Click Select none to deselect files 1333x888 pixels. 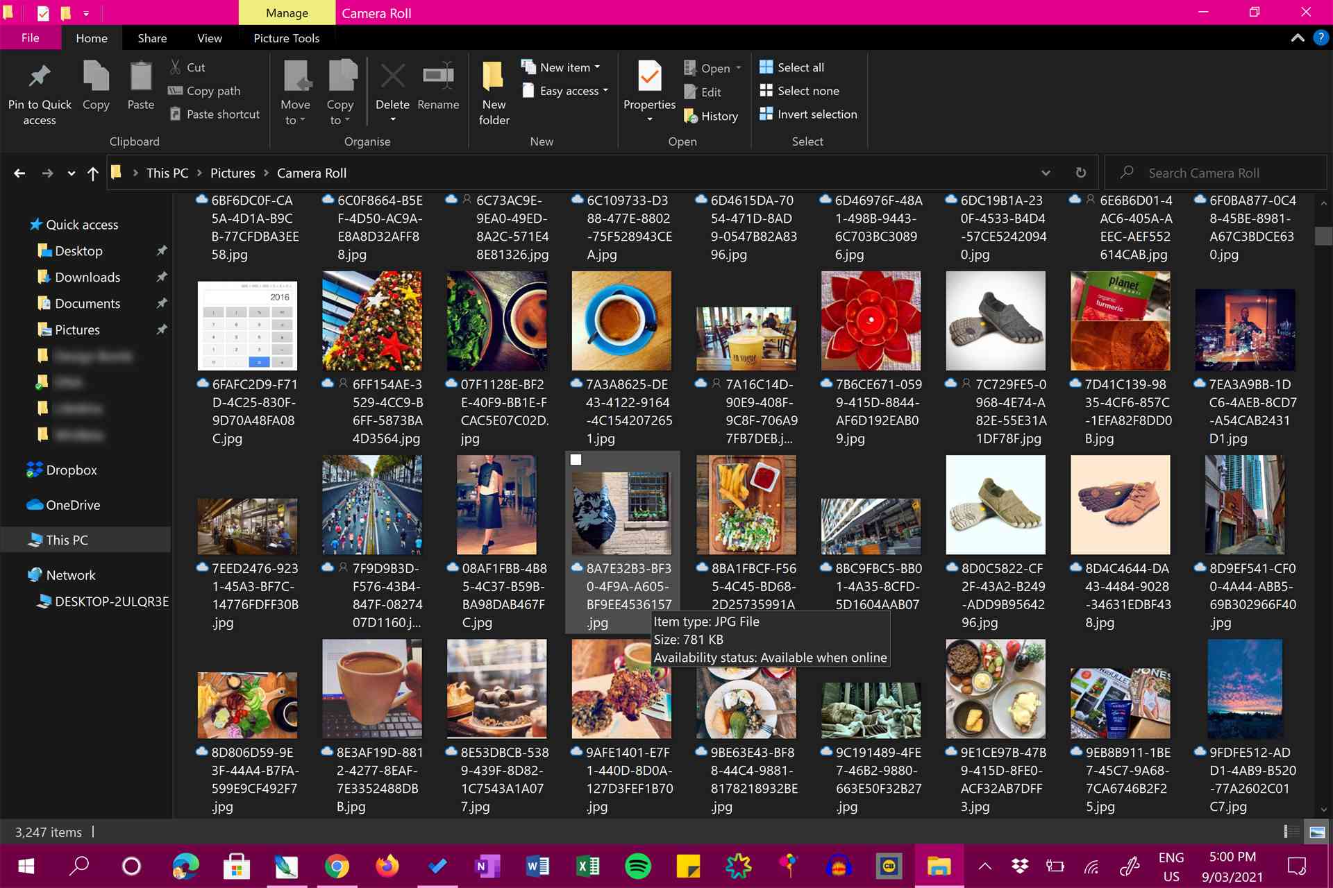tap(806, 90)
